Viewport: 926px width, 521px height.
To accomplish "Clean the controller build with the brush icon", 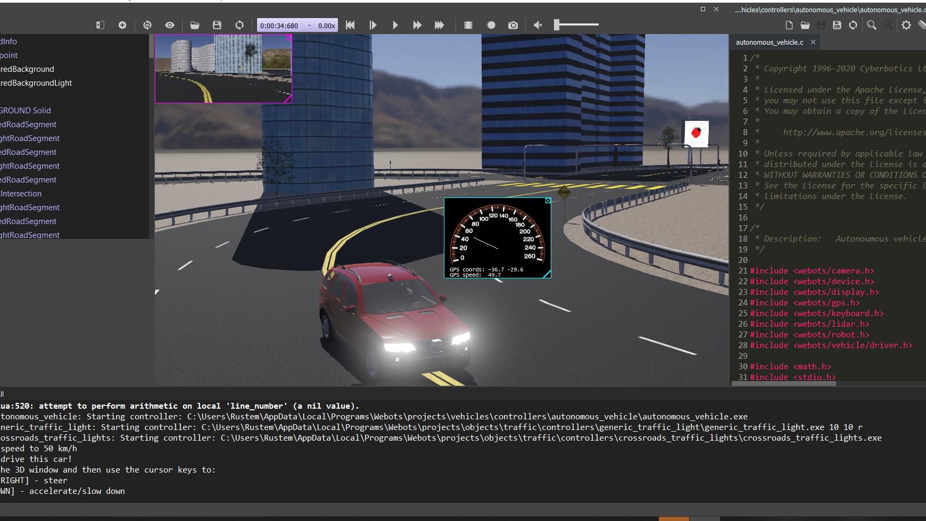I will pos(922,25).
